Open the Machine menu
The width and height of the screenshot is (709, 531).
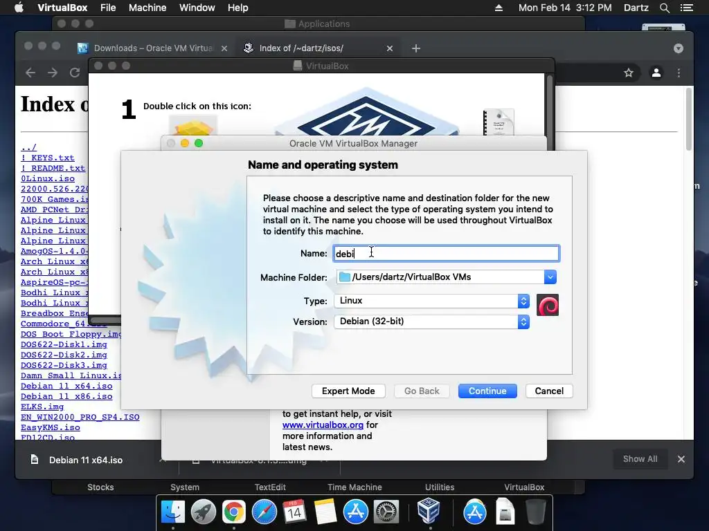(147, 8)
